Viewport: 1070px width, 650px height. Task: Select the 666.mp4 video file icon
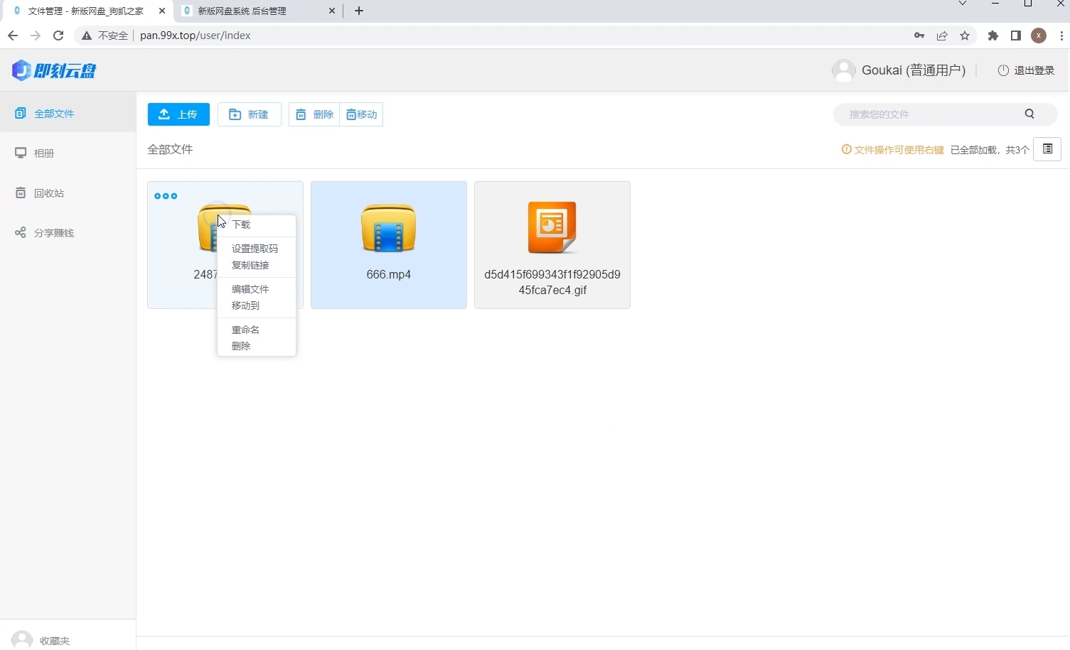click(x=388, y=228)
